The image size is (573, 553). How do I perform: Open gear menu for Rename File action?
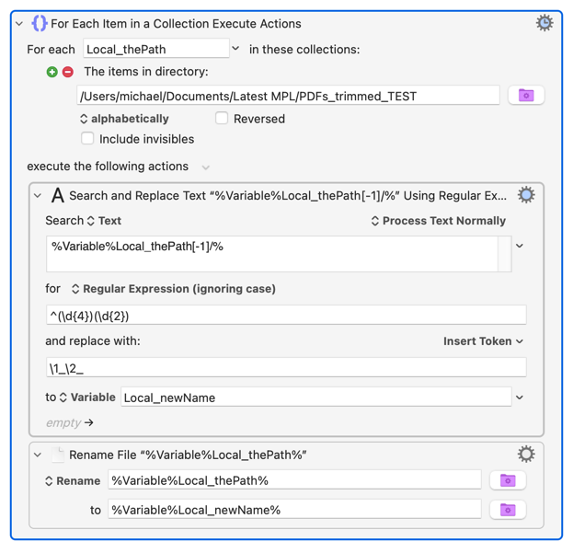[x=526, y=454]
